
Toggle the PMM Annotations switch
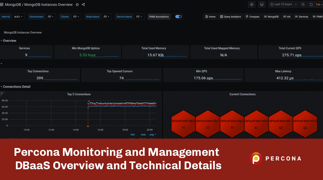point(178,17)
